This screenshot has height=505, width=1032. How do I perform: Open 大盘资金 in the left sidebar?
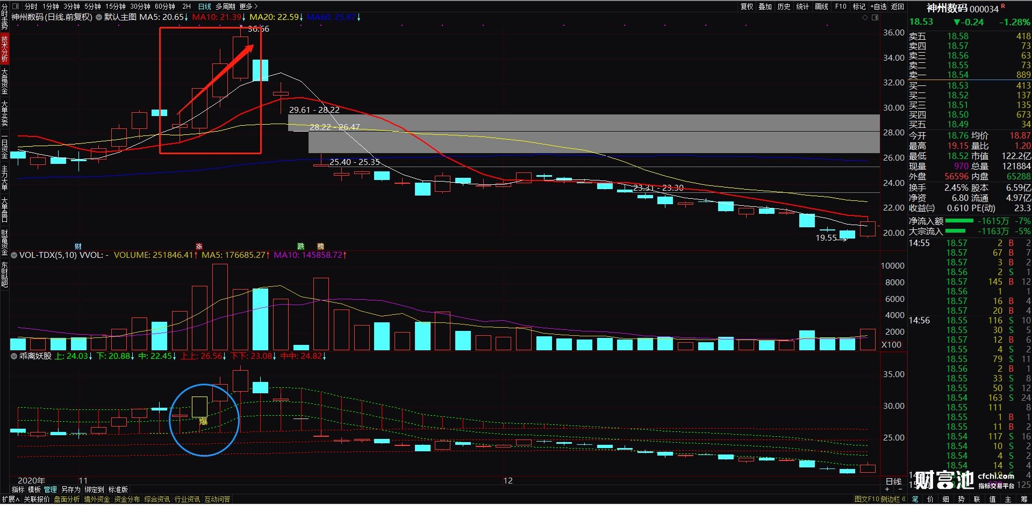pyautogui.click(x=4, y=81)
